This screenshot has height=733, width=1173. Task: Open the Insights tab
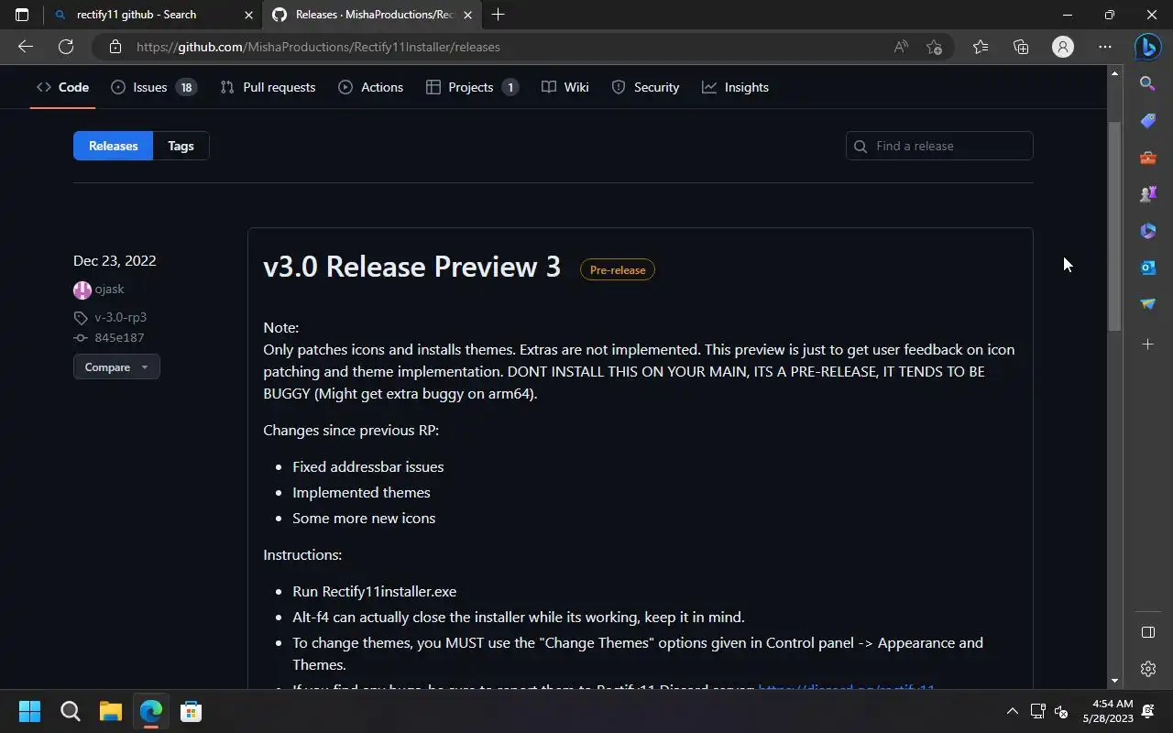(735, 87)
